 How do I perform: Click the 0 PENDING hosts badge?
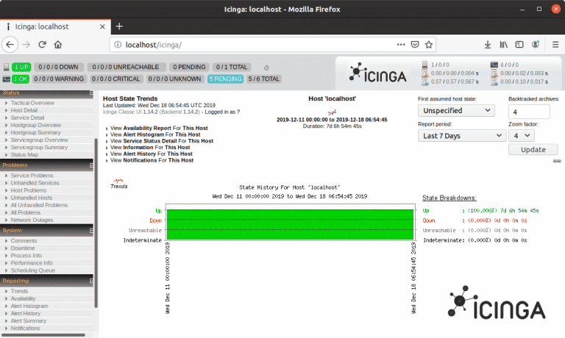coord(189,67)
